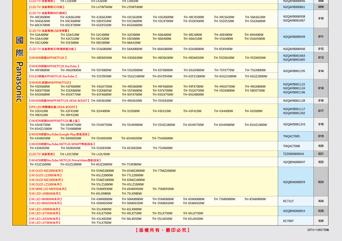Click model TH-65MX650W

tap(194, 203)
